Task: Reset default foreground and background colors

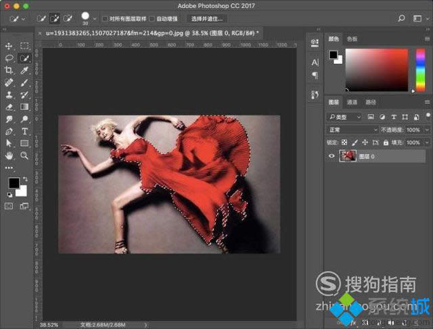Action: click(x=9, y=195)
